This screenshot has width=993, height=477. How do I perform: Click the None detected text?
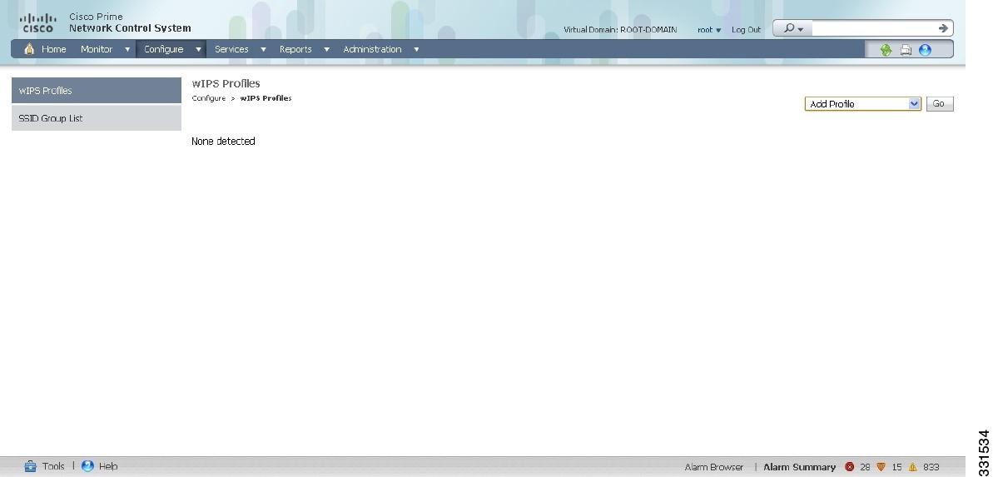pos(223,142)
